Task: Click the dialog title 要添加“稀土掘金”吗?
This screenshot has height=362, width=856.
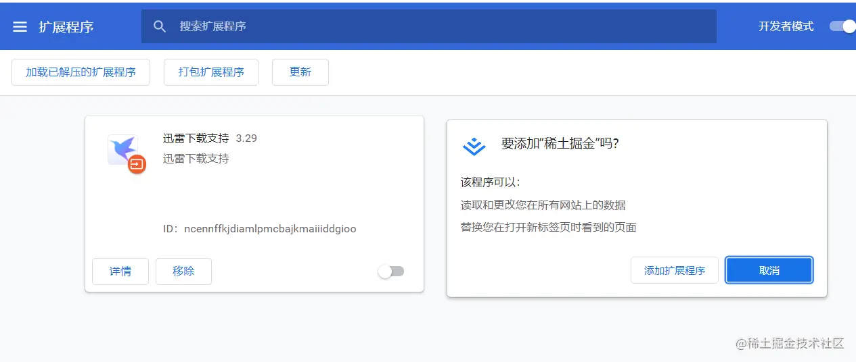Action: click(560, 144)
